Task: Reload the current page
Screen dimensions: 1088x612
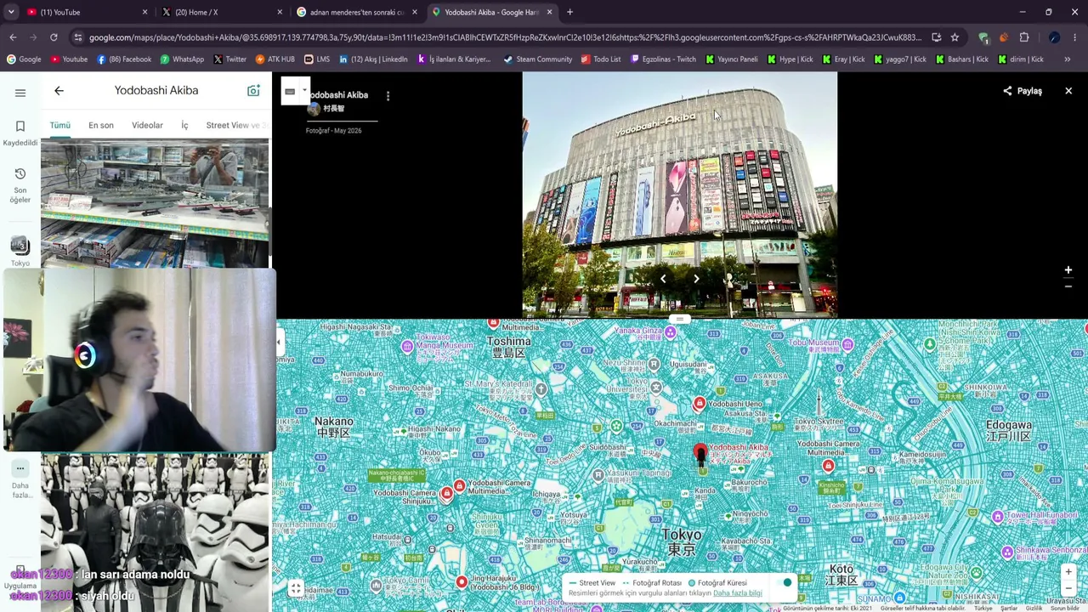Action: tap(54, 37)
